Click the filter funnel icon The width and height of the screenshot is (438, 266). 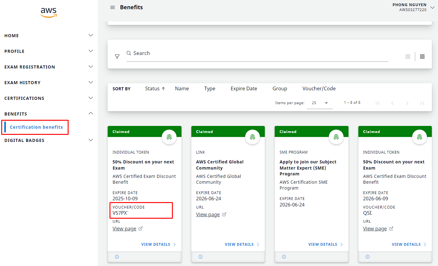click(117, 57)
